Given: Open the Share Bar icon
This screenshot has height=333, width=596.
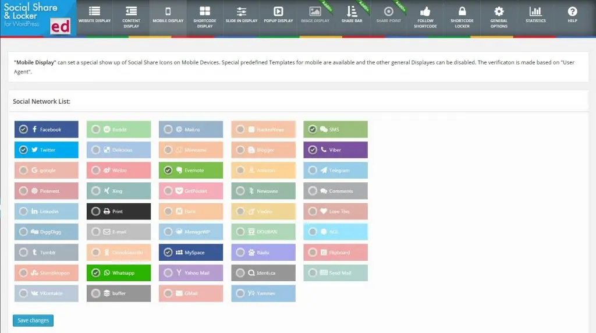Looking at the screenshot, I should [352, 12].
